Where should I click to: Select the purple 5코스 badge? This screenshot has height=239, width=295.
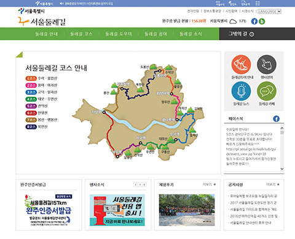click(31, 106)
